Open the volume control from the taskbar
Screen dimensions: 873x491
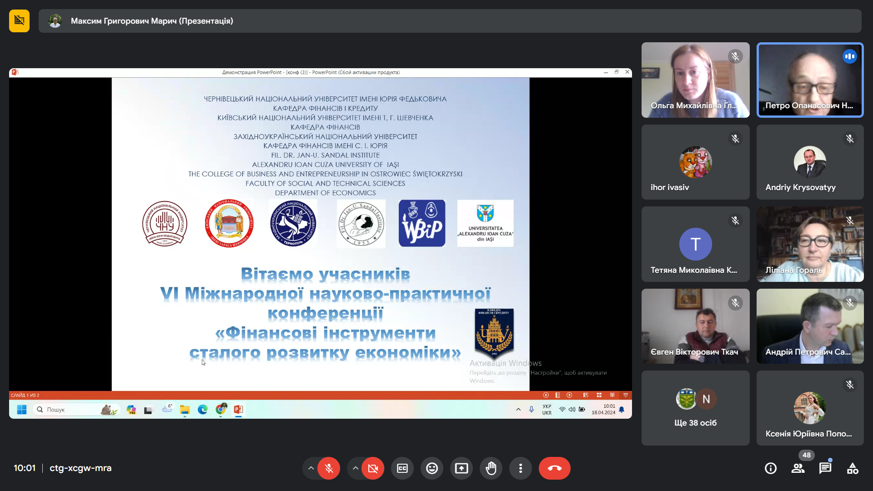572,410
